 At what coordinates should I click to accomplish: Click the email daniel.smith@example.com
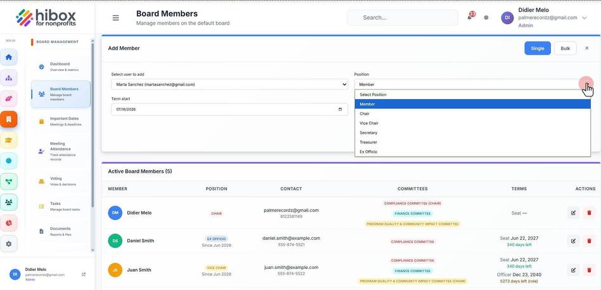coord(291,238)
